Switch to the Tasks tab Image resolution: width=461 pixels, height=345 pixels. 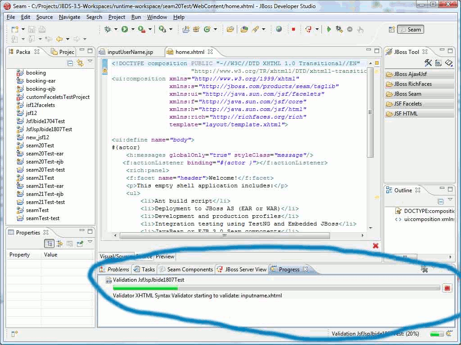click(145, 270)
